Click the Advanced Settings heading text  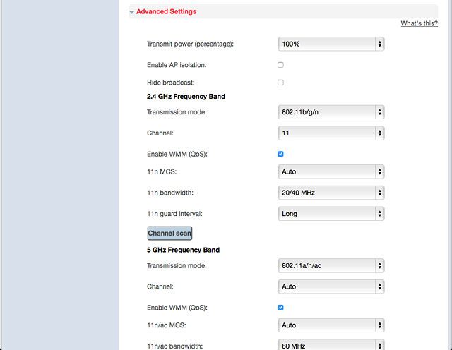click(x=166, y=11)
